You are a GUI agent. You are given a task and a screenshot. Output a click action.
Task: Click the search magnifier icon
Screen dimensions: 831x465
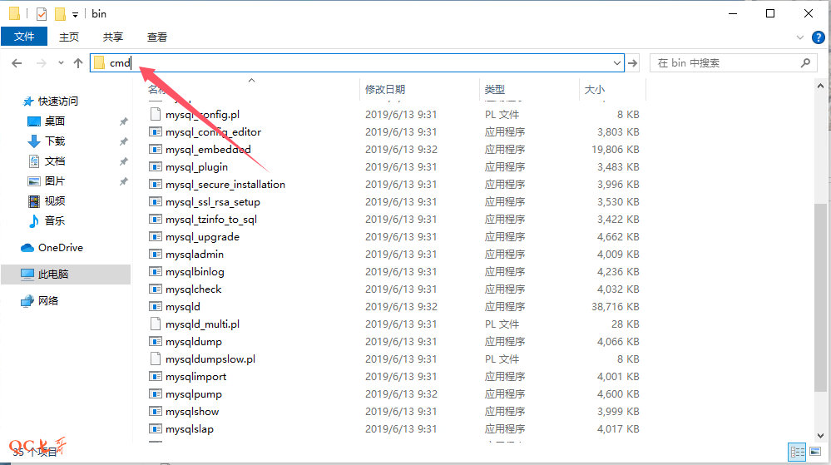pos(804,63)
